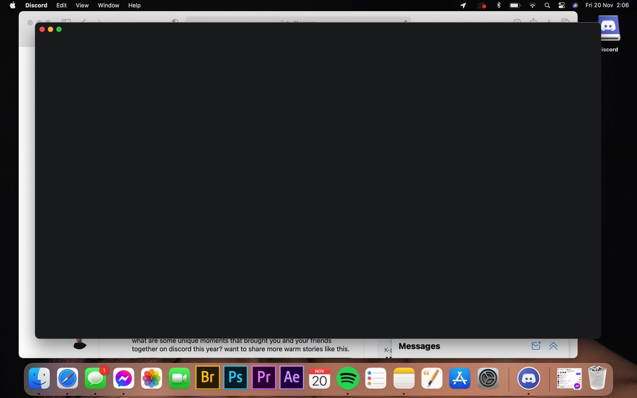This screenshot has width=637, height=398.
Task: Open Spotlight search magnifier
Action: pos(547,5)
